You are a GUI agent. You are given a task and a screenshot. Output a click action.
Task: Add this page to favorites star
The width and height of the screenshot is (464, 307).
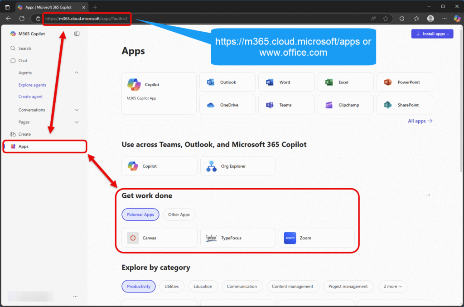pyautogui.click(x=385, y=18)
